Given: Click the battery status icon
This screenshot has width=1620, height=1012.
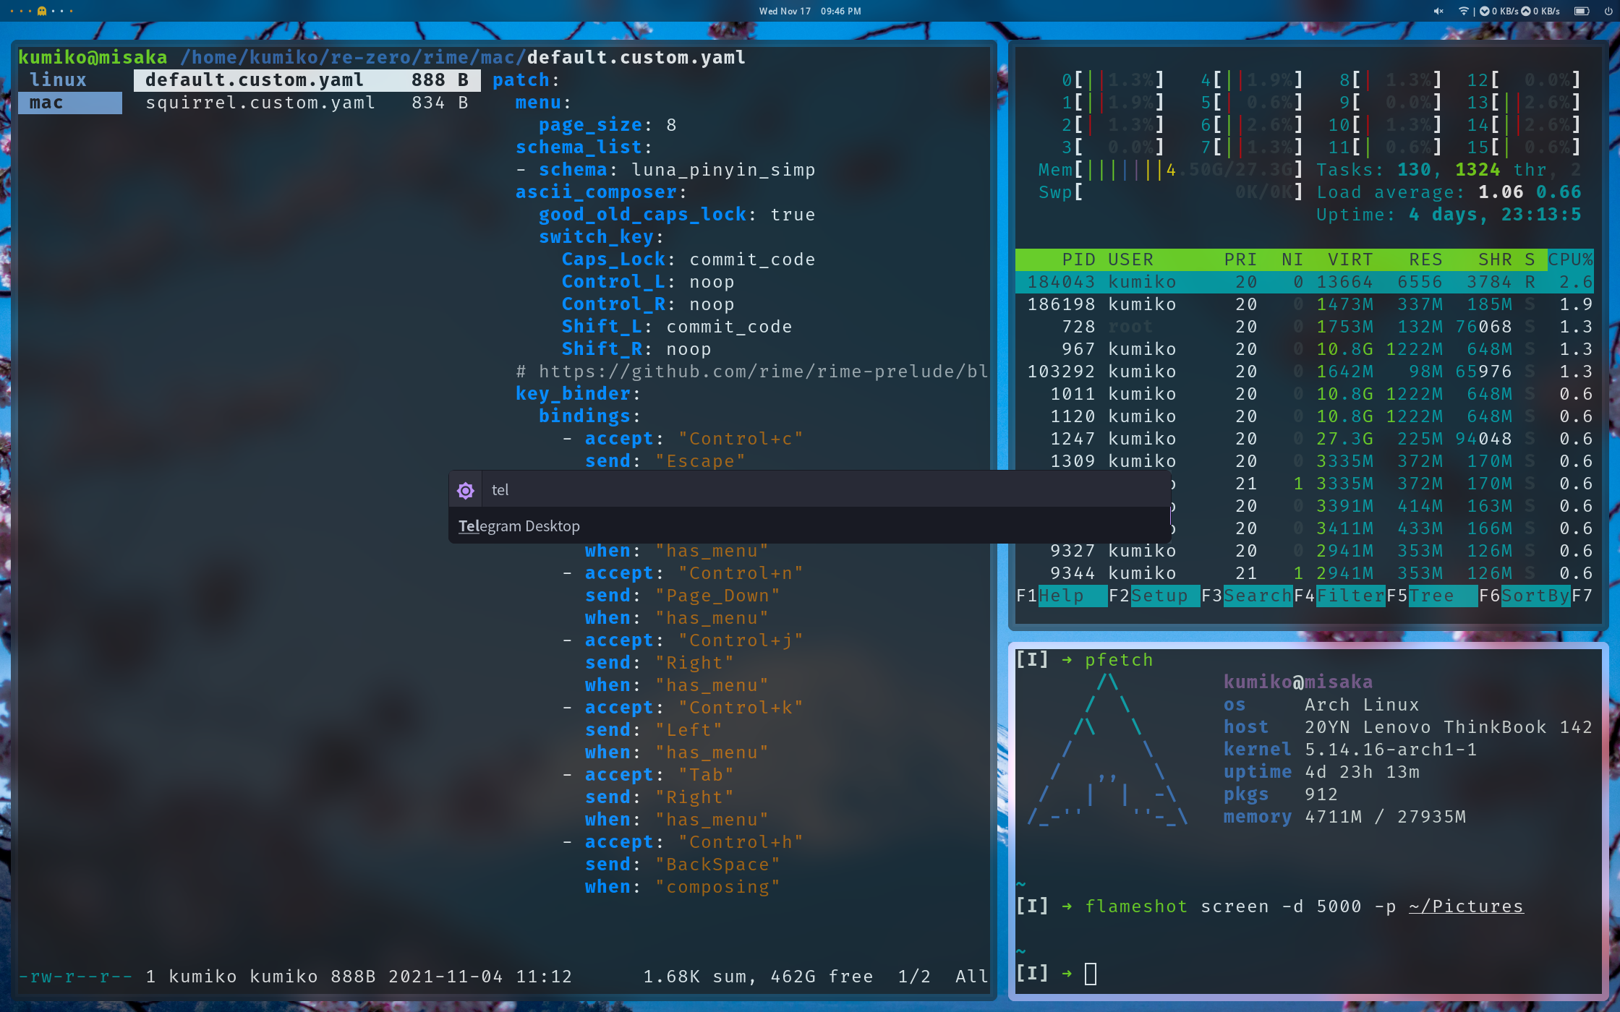Looking at the screenshot, I should [1581, 11].
